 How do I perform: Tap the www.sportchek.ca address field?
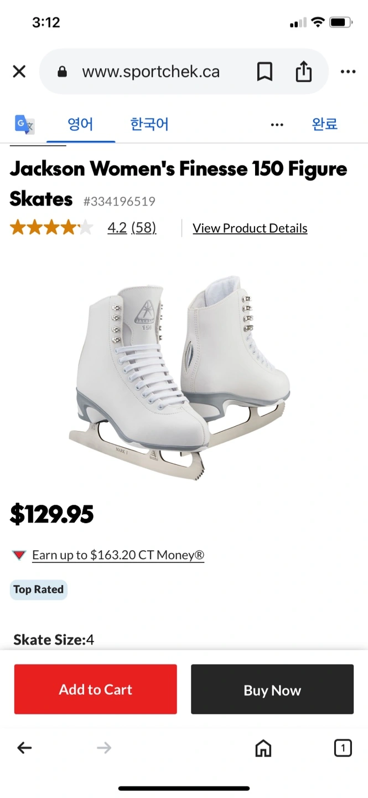151,71
